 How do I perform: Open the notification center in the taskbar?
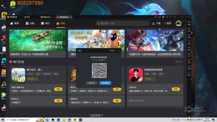pos(213,120)
